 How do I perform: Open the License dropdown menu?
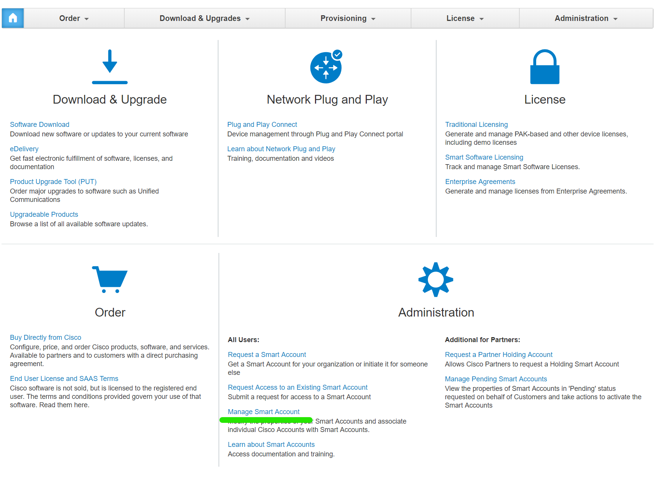click(x=465, y=18)
